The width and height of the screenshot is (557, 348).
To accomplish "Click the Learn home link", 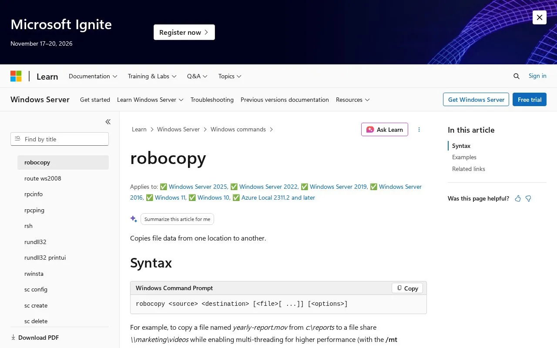I will click(x=47, y=77).
